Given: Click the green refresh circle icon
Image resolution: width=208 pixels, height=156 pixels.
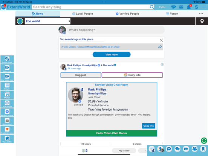Looking at the screenshot, I should [x=204, y=141].
